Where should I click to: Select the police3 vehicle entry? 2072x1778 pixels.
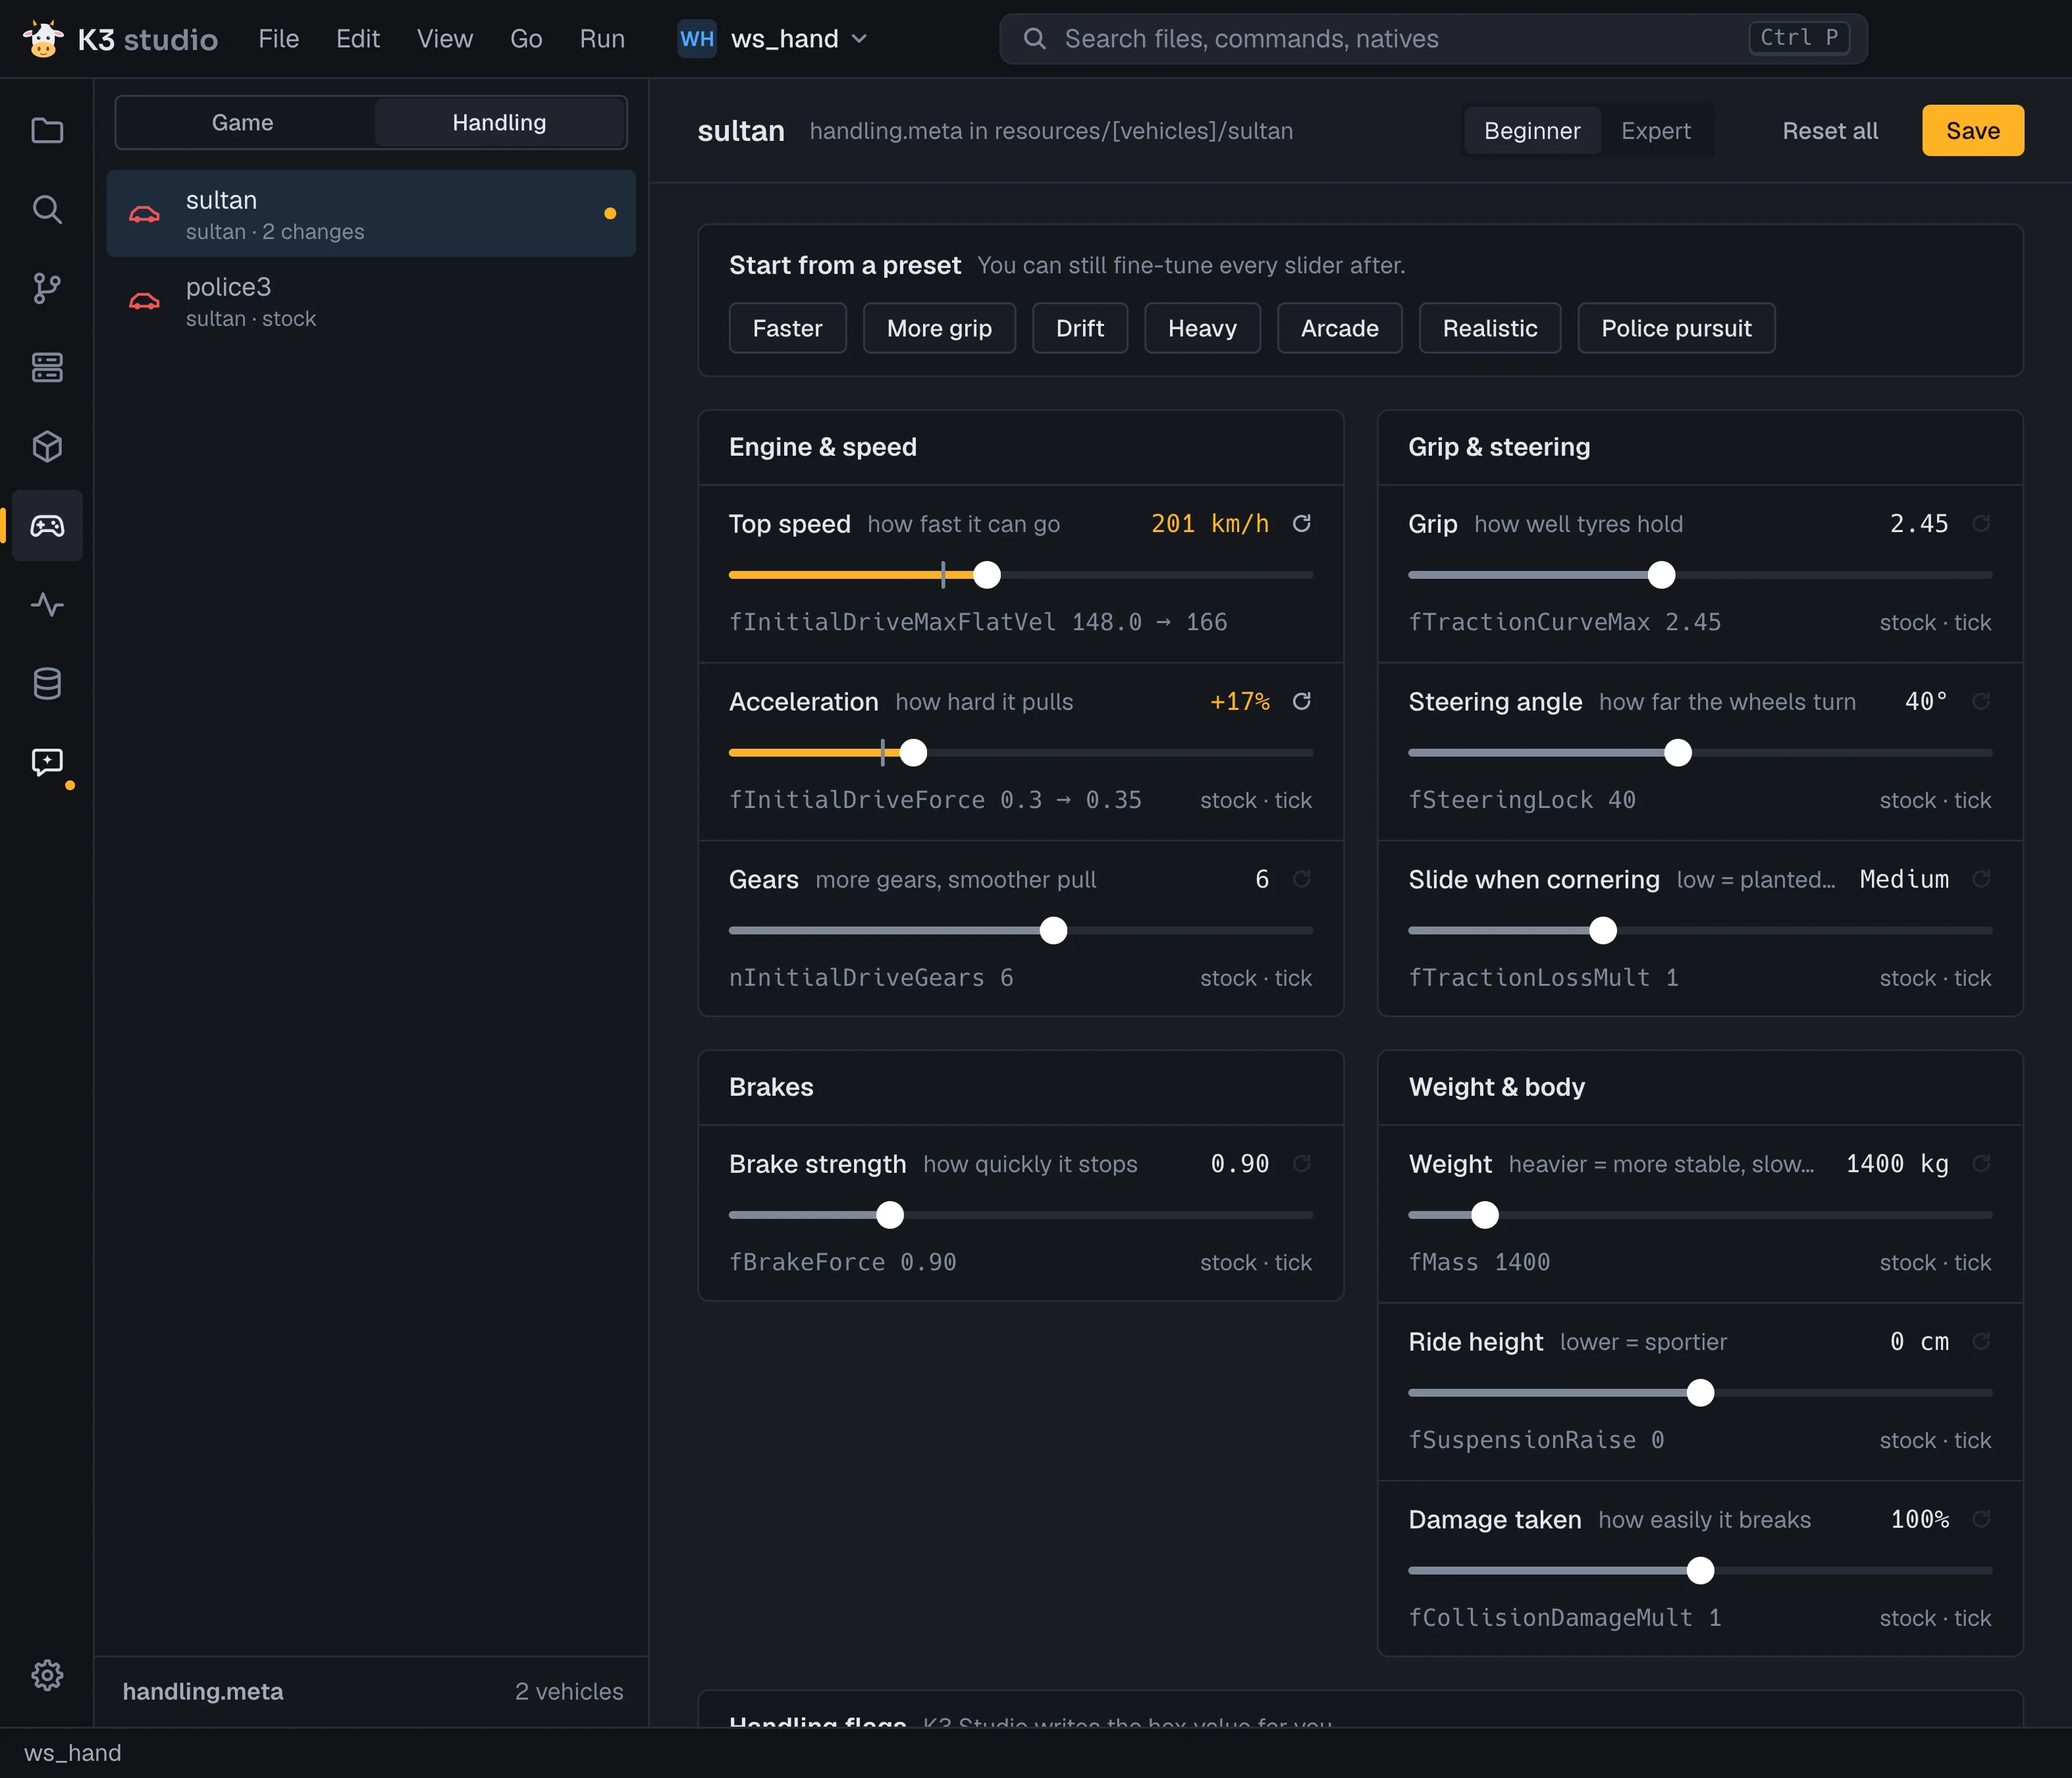click(371, 301)
